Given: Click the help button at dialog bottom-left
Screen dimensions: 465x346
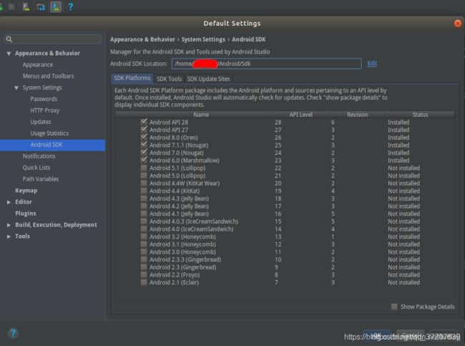Looking at the screenshot, I should point(13,333).
